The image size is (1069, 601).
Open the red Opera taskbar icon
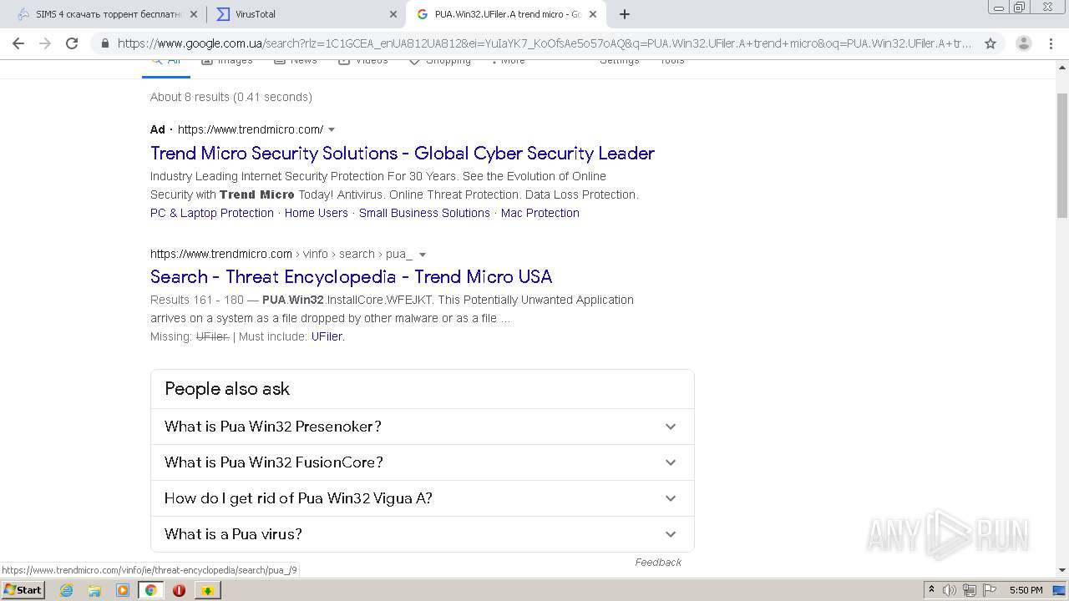[x=179, y=590]
